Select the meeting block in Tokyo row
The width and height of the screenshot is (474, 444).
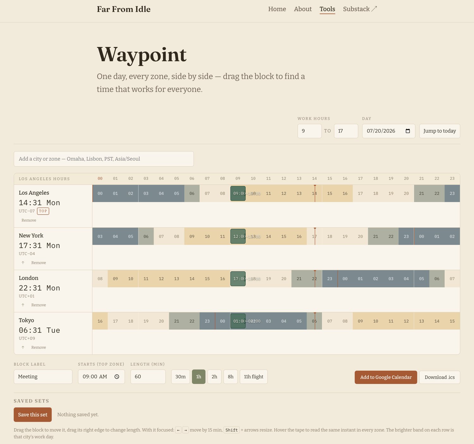coord(238,321)
